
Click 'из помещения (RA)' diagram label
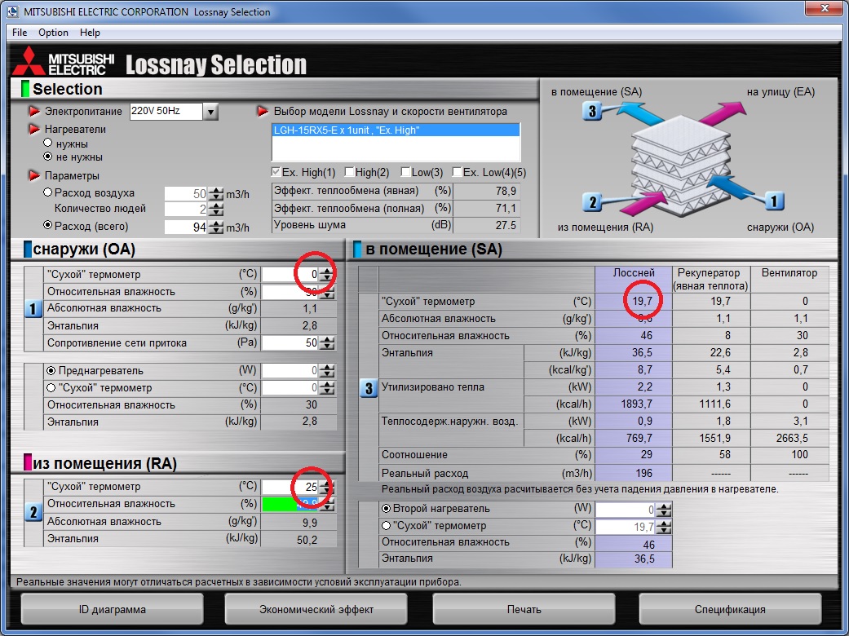click(x=605, y=227)
